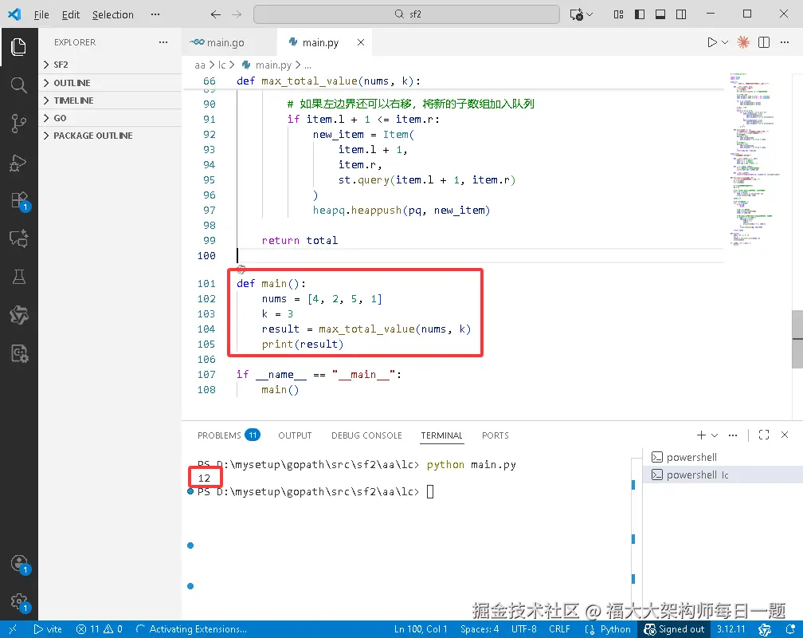803x638 pixels.
Task: Click the 'lc' breadcrumb segment
Action: pyautogui.click(x=221, y=65)
